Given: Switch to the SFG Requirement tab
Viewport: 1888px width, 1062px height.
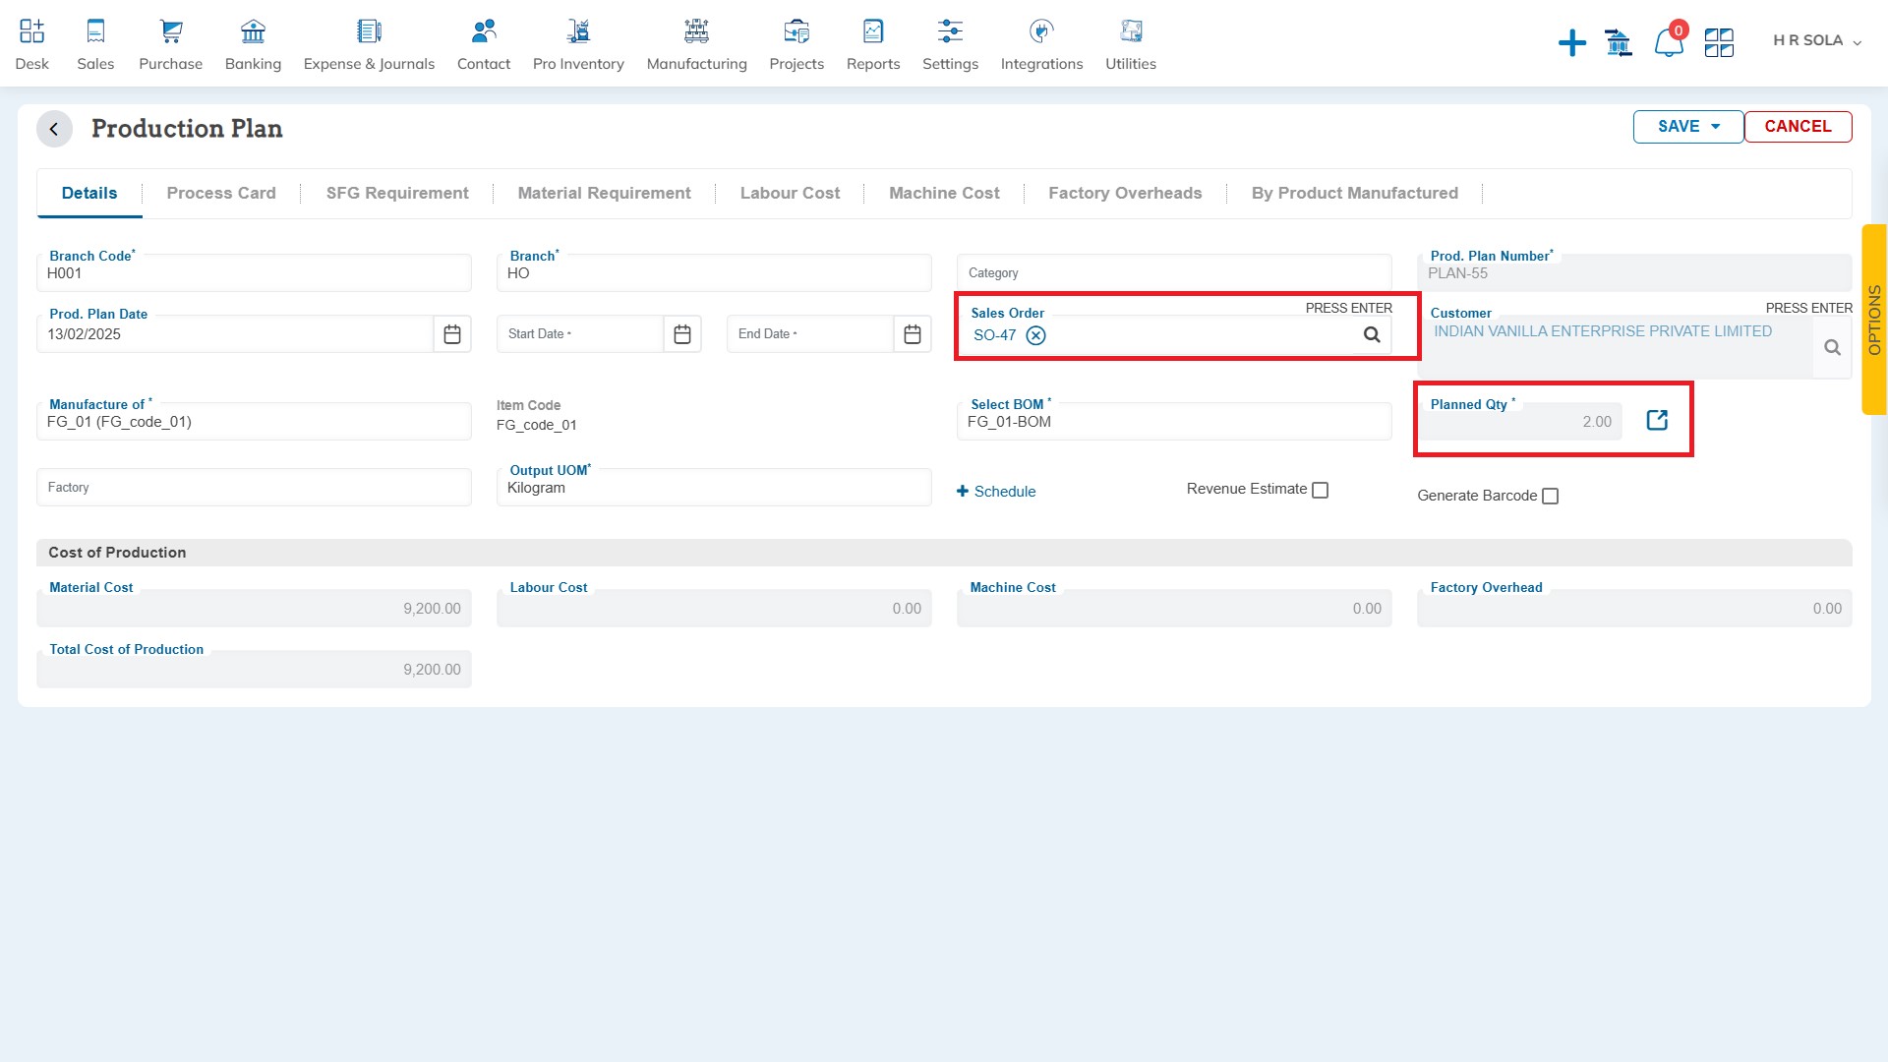Looking at the screenshot, I should [x=397, y=194].
